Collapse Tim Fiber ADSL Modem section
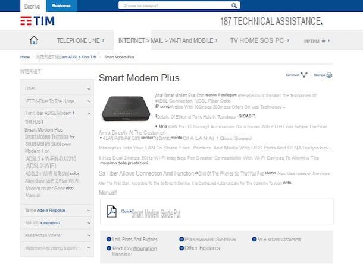Screen dimensions: 363x274 tap(89, 114)
